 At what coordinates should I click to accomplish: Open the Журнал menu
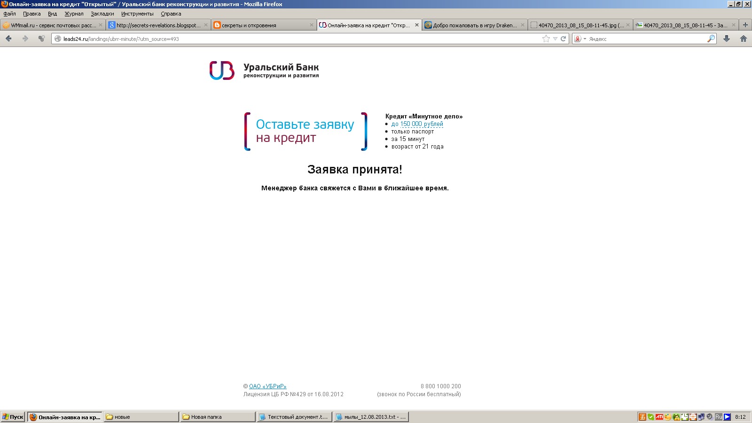[x=74, y=14]
